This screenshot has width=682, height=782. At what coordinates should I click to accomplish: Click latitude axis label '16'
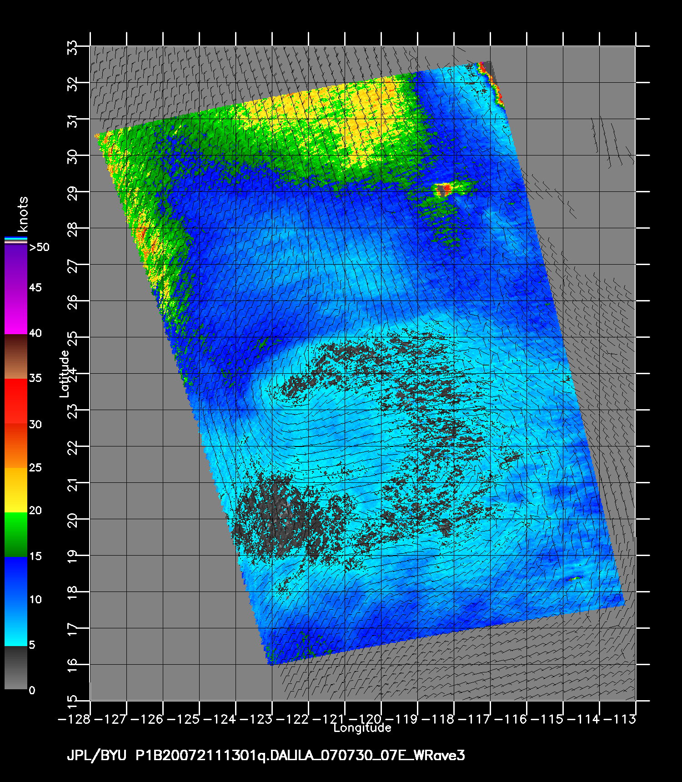coord(73,666)
